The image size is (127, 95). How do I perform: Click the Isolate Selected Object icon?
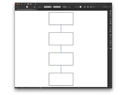point(94,7)
